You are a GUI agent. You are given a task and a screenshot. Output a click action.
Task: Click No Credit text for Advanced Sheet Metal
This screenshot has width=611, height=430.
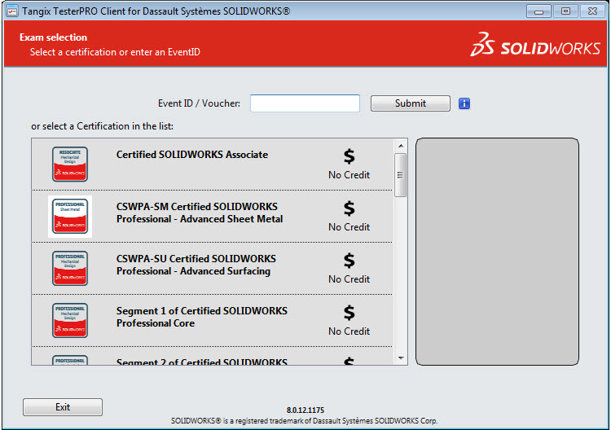tap(349, 227)
